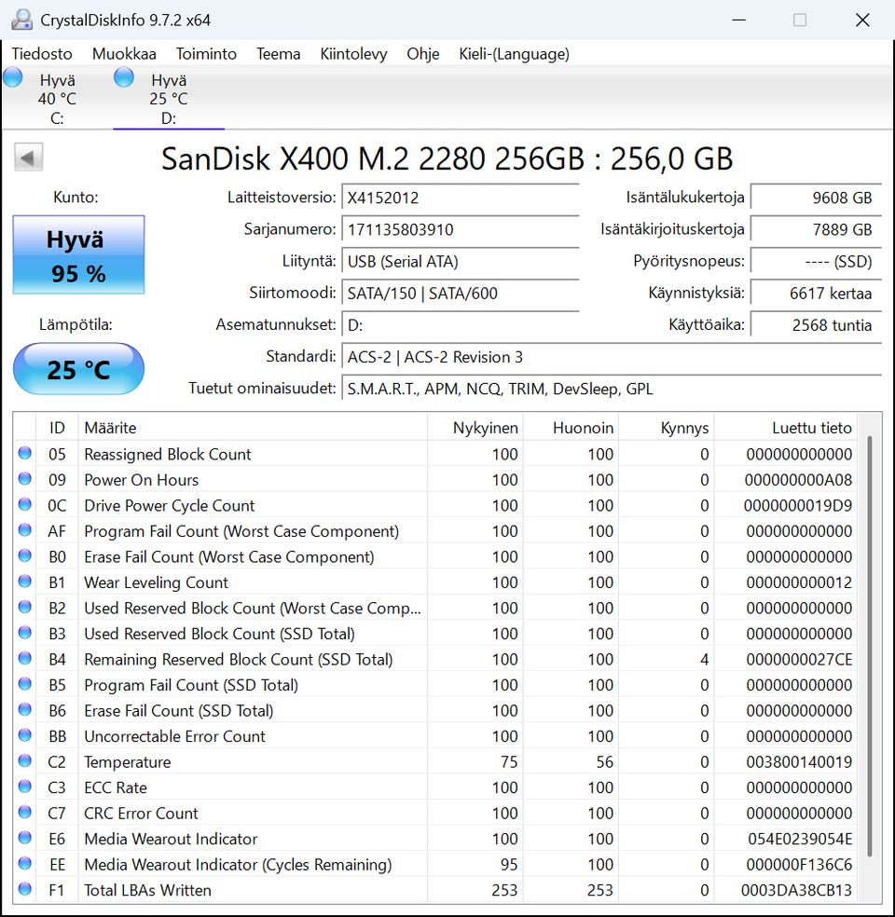
Task: Click the ID column header
Action: (x=57, y=428)
